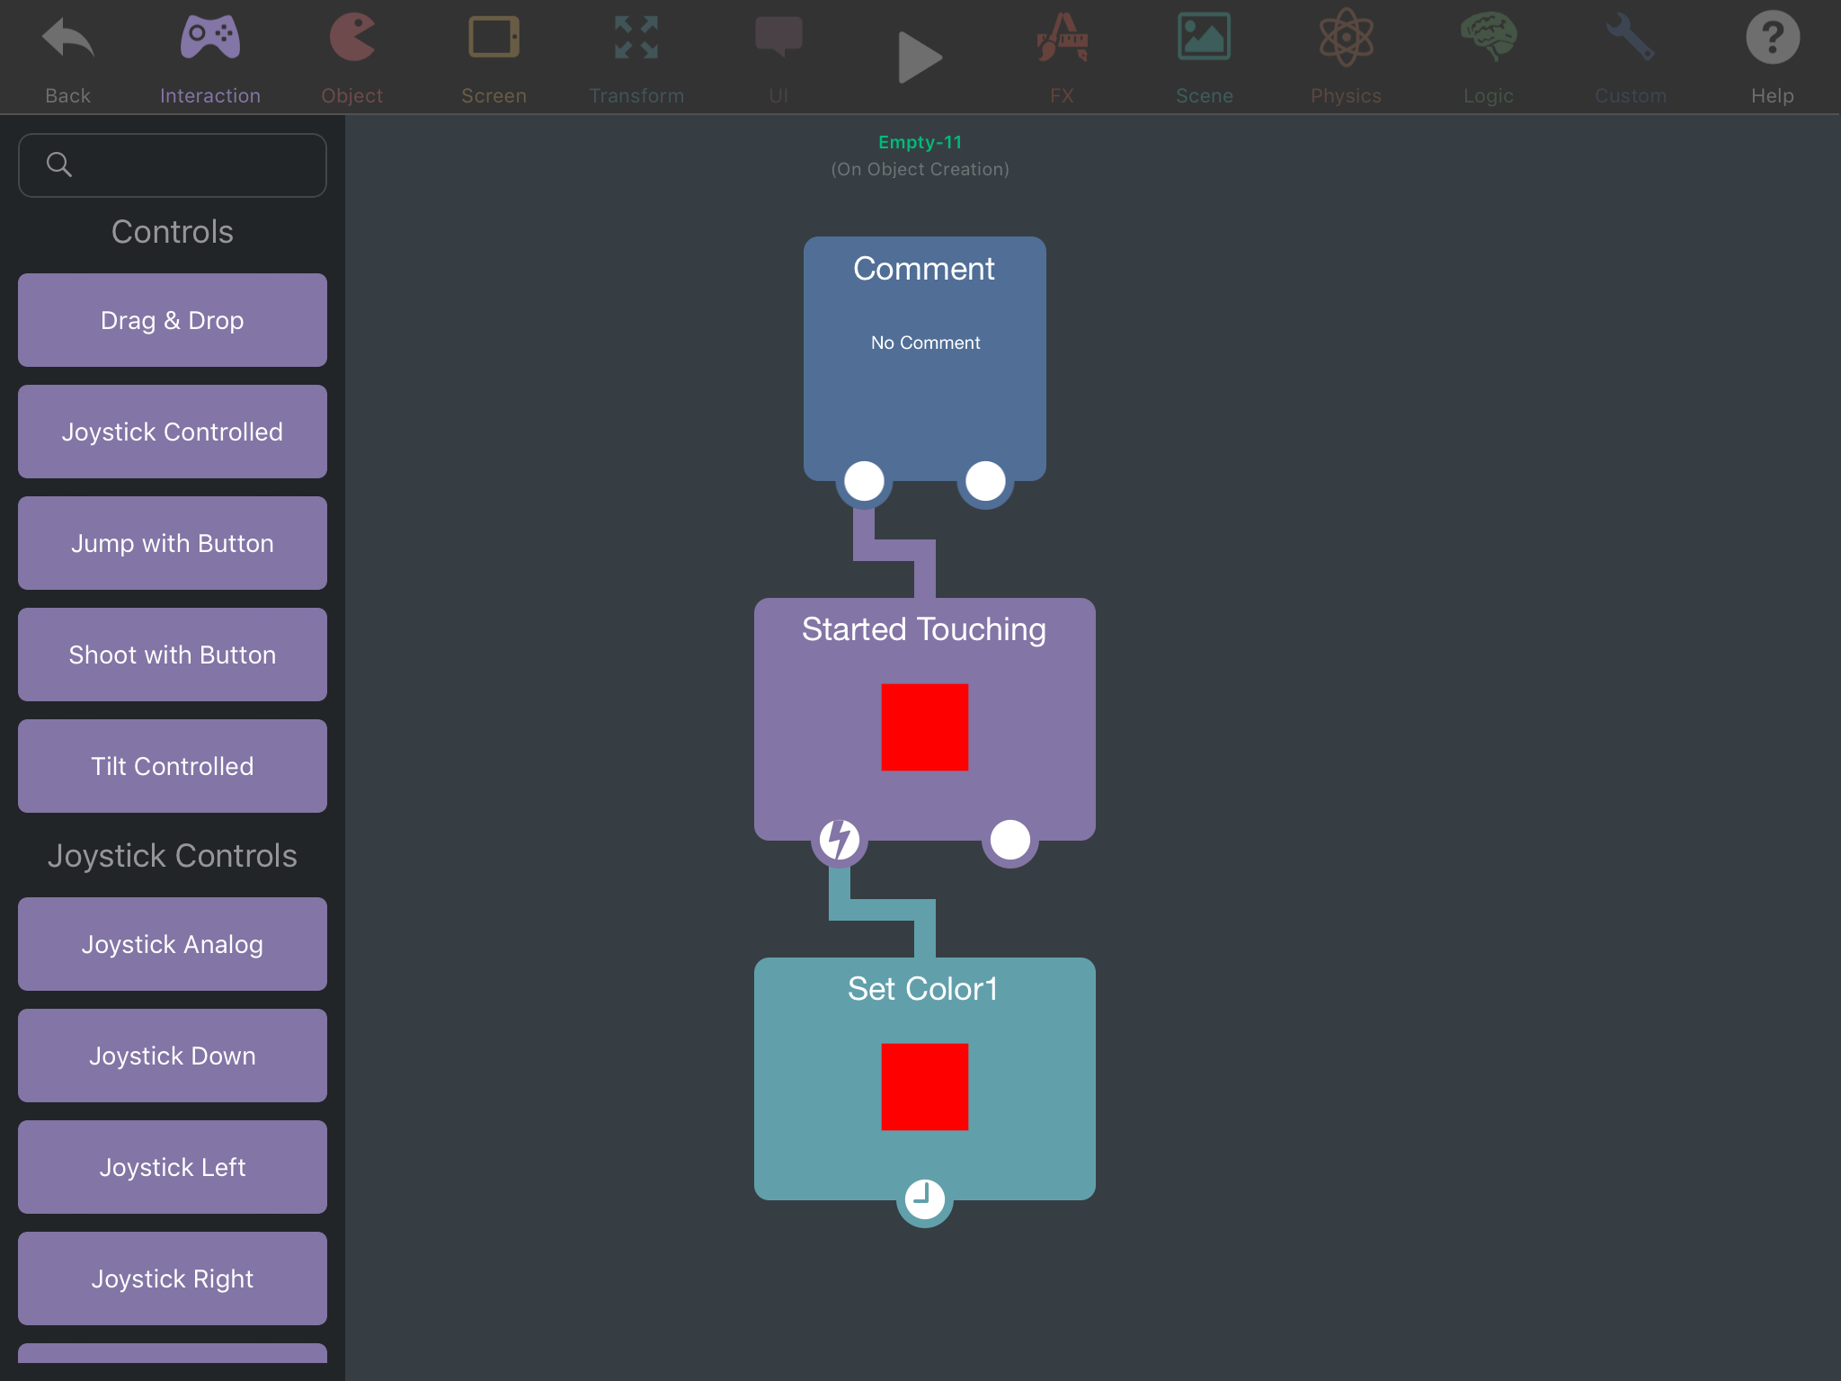Click the clock connector under Set Color1
Image resolution: width=1841 pixels, height=1381 pixels.
[924, 1198]
